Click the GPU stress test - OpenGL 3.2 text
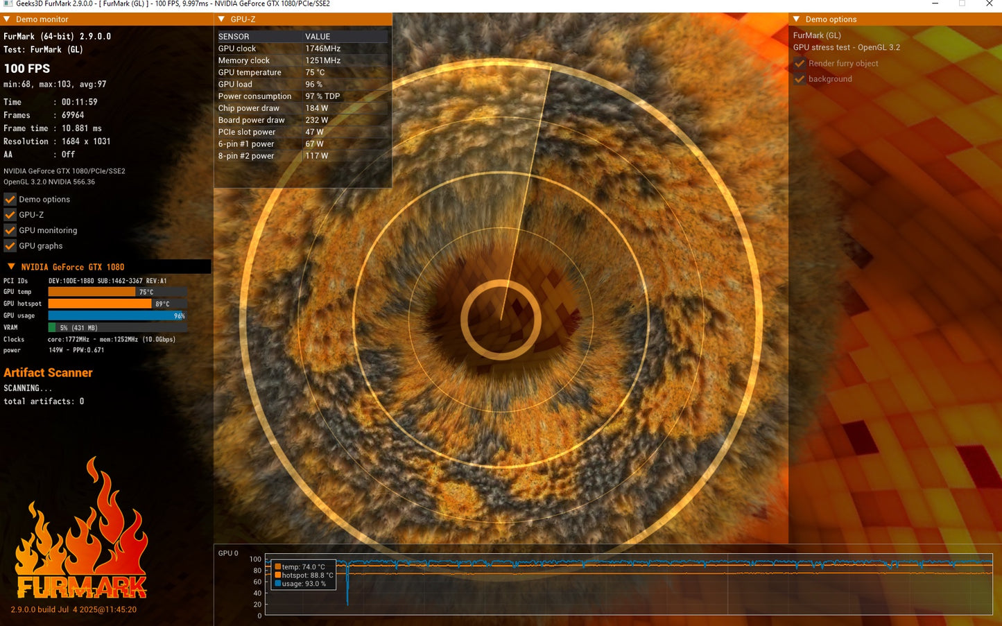The image size is (1002, 626). pyautogui.click(x=847, y=48)
